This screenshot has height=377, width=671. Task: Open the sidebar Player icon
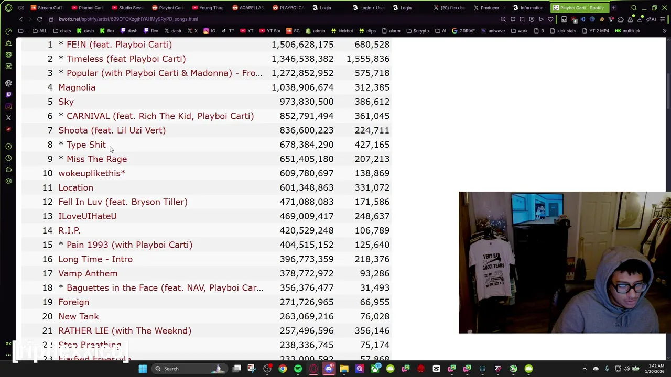click(8, 147)
